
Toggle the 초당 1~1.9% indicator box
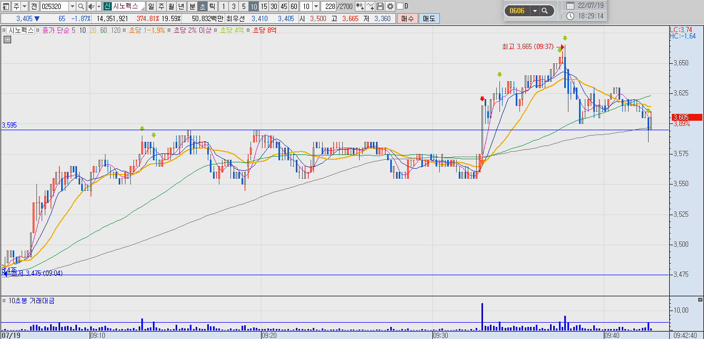pyautogui.click(x=125, y=30)
